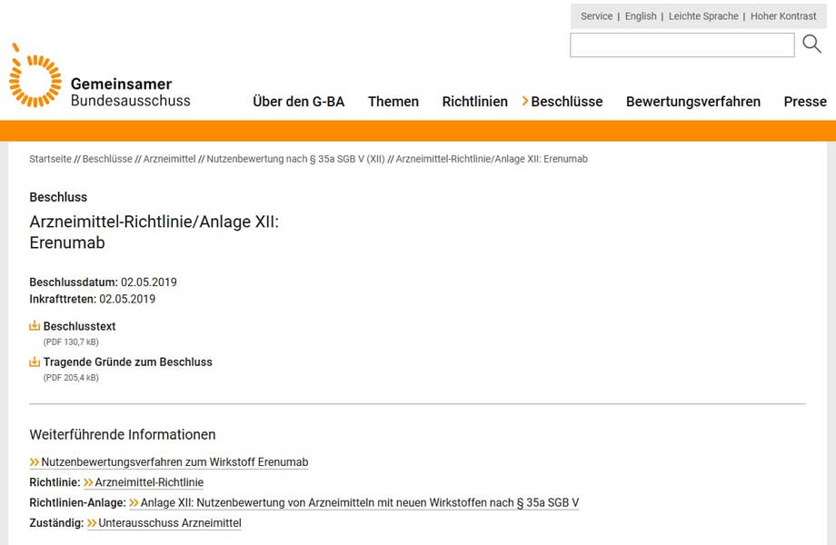Click double-arrow icon before Unterausschuss Arzneimittel
The width and height of the screenshot is (836, 545).
tap(92, 523)
